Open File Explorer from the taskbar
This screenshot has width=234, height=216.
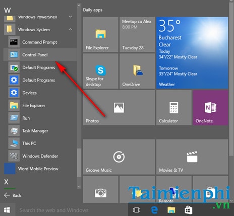pos(171,210)
